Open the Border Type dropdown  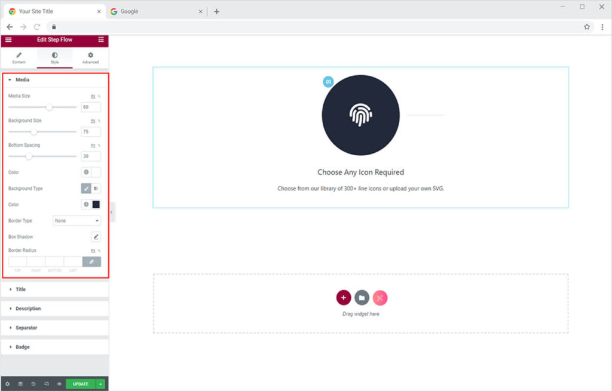pyautogui.click(x=76, y=221)
